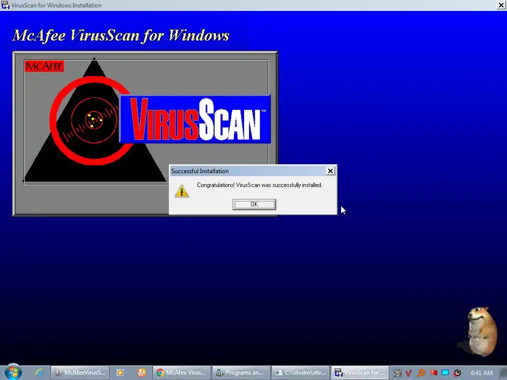Open the red flag Action Center tray icon
The width and height of the screenshot is (507, 380).
(x=433, y=373)
